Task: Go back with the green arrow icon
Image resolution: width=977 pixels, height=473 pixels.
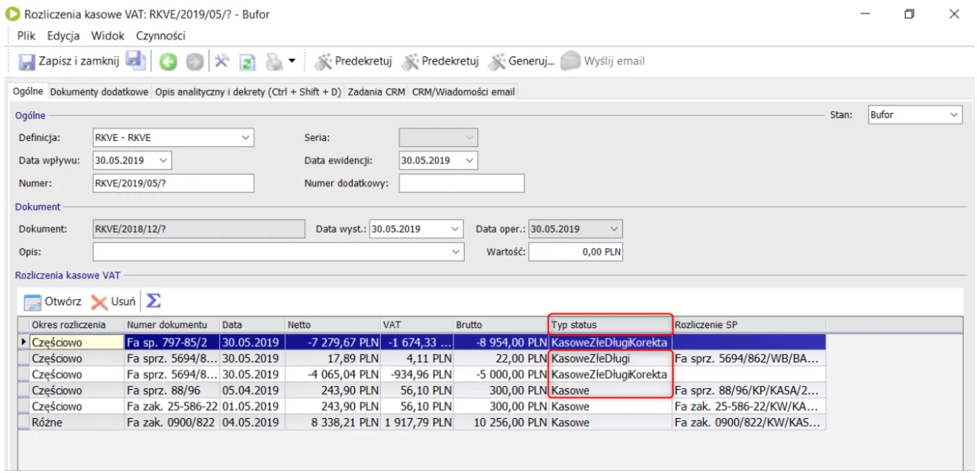Action: (x=169, y=61)
